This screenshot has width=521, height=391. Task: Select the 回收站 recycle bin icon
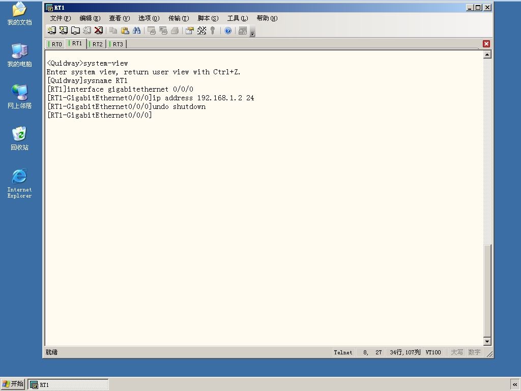tap(20, 138)
